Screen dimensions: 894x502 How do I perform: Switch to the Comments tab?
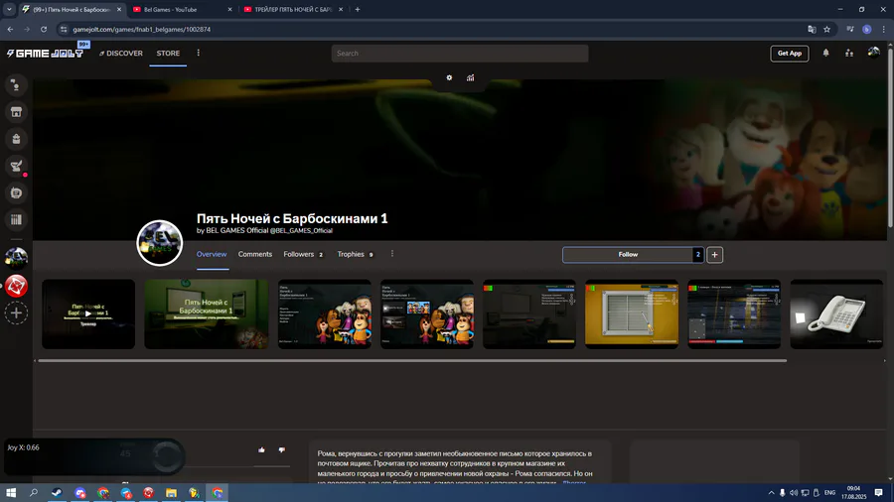[255, 254]
